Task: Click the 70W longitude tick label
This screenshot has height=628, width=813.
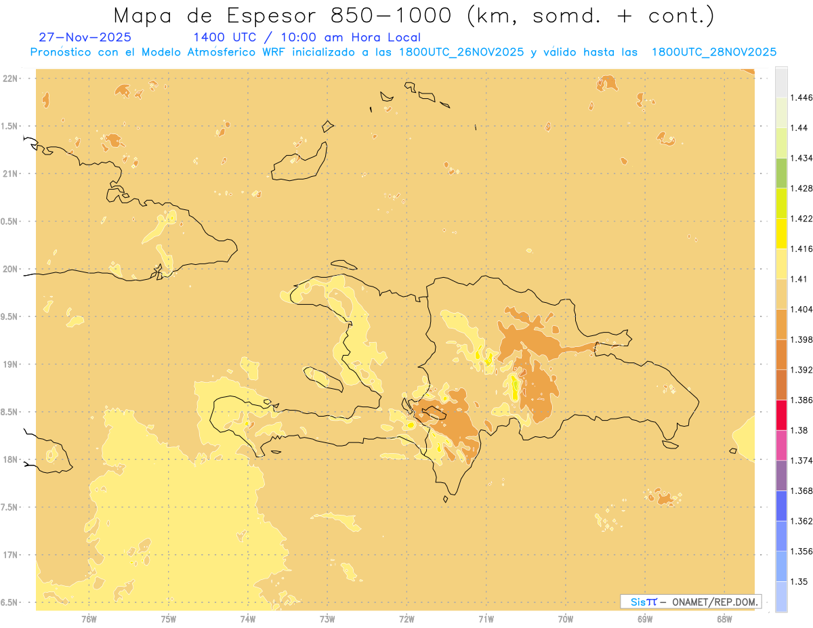Action: [566, 619]
